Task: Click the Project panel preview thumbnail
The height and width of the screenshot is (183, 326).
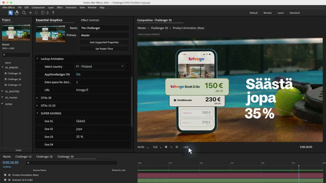Action: pyautogui.click(x=16, y=33)
